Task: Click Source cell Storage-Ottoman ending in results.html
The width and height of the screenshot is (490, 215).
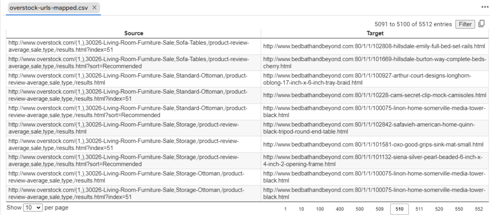Action: tap(134, 177)
